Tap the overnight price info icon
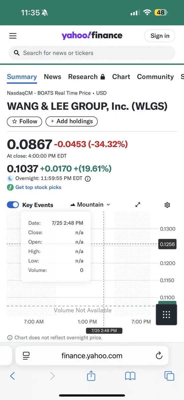This screenshot has width=184, height=400. click(x=88, y=178)
